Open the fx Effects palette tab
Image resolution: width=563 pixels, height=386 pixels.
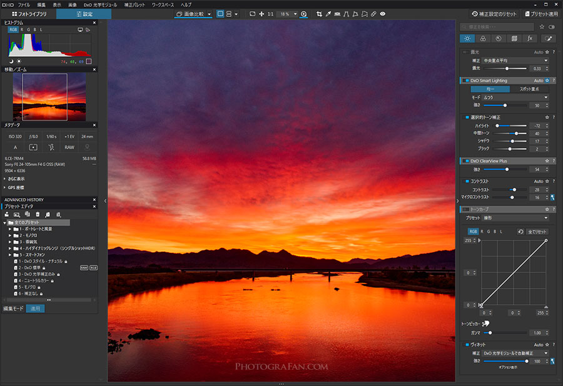(530, 39)
